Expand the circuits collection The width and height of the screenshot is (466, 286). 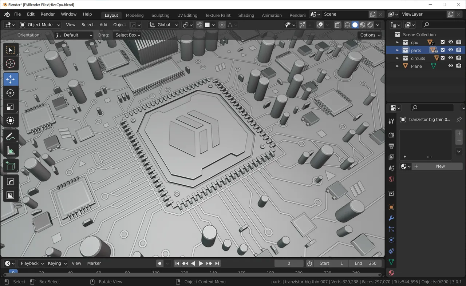[x=398, y=58]
